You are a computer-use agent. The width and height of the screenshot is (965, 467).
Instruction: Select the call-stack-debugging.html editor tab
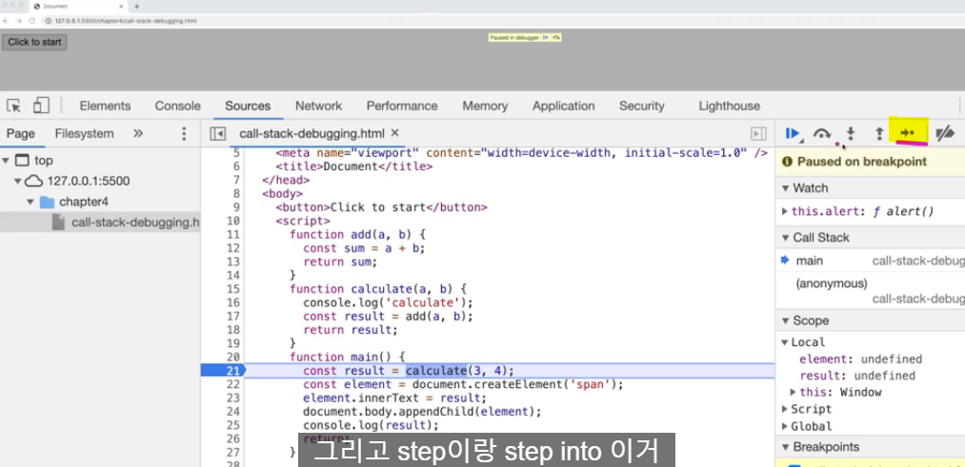click(312, 133)
